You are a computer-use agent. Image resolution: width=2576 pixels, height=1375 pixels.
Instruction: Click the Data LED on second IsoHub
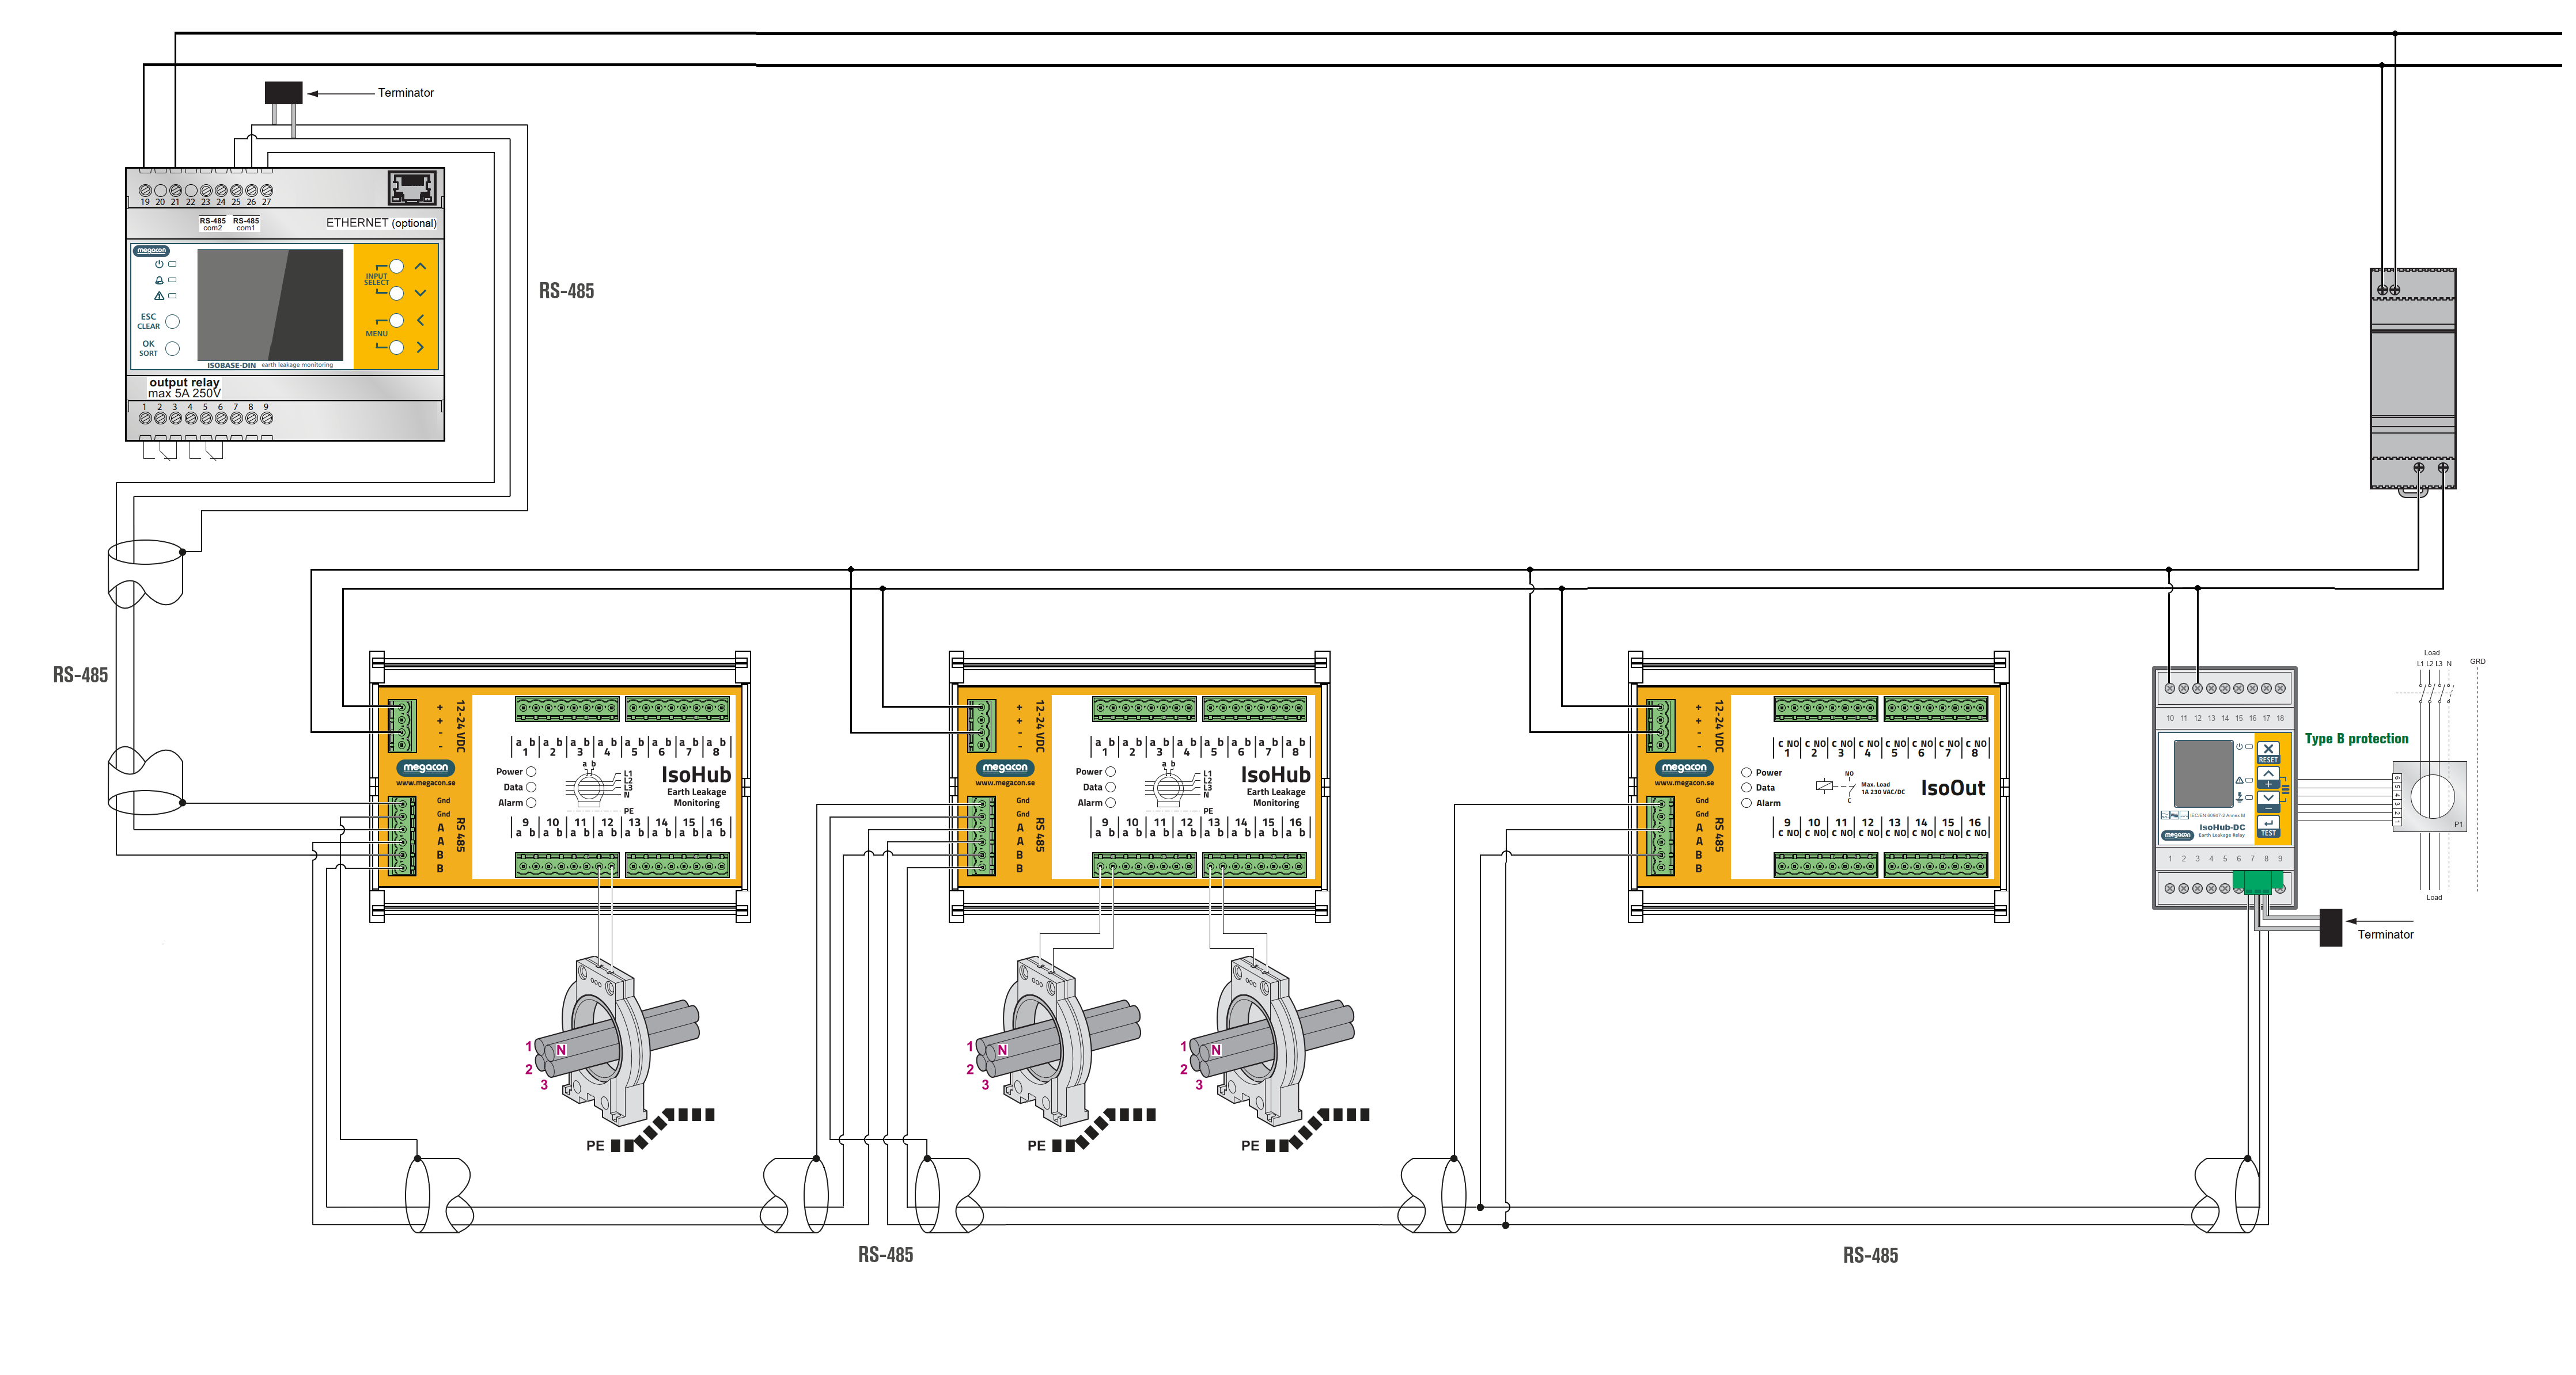[x=1110, y=788]
